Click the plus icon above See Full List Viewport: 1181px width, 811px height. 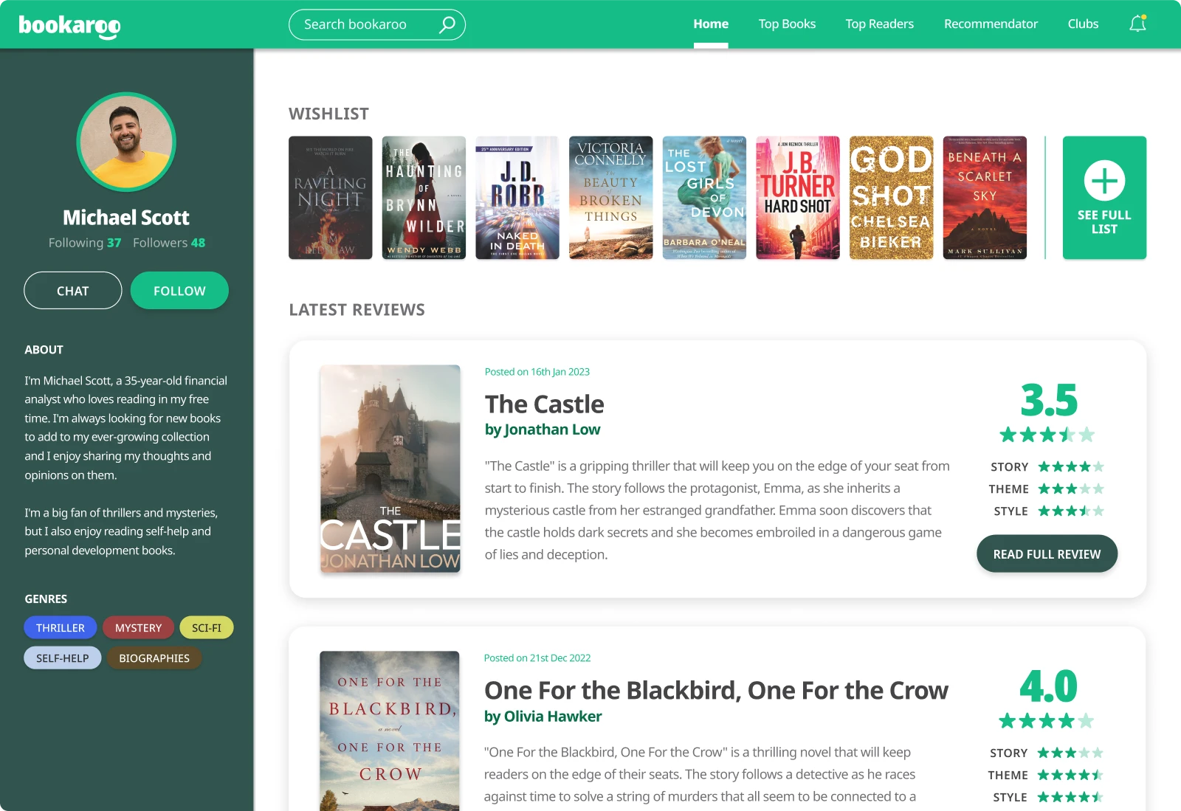(x=1103, y=179)
